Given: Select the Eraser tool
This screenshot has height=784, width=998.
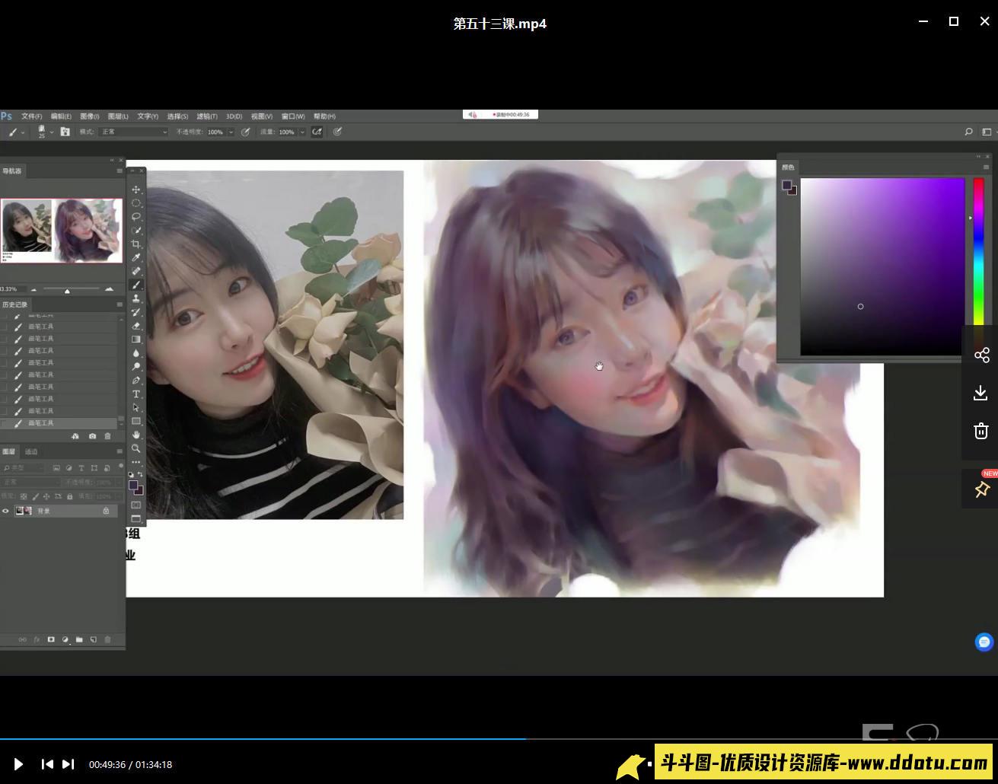Looking at the screenshot, I should [x=136, y=326].
